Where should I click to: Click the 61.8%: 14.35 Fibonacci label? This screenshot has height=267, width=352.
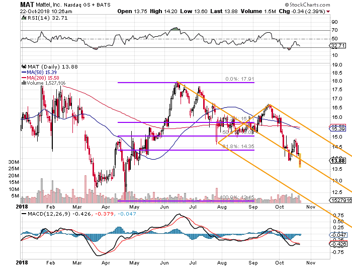click(238, 147)
